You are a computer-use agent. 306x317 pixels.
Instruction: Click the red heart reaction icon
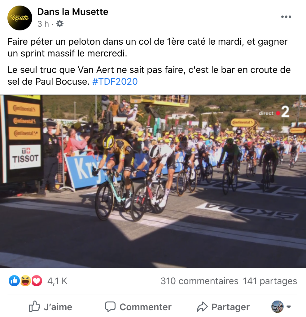(x=37, y=281)
